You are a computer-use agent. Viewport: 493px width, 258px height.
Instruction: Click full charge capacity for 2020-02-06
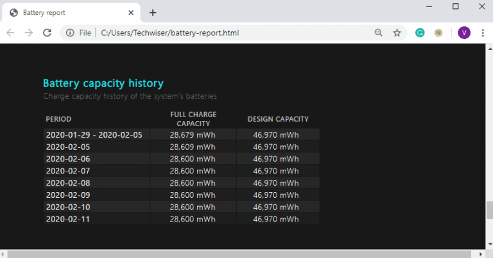pyautogui.click(x=193, y=159)
